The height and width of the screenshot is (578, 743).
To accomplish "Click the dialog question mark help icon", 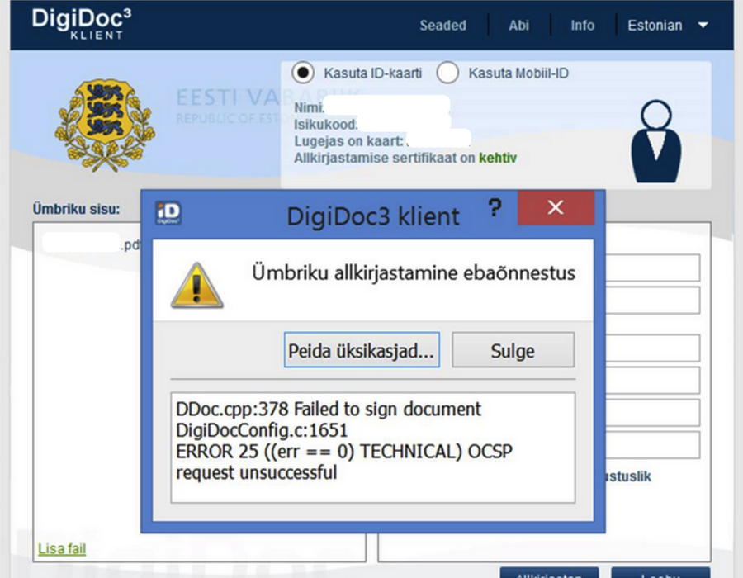I will point(495,207).
